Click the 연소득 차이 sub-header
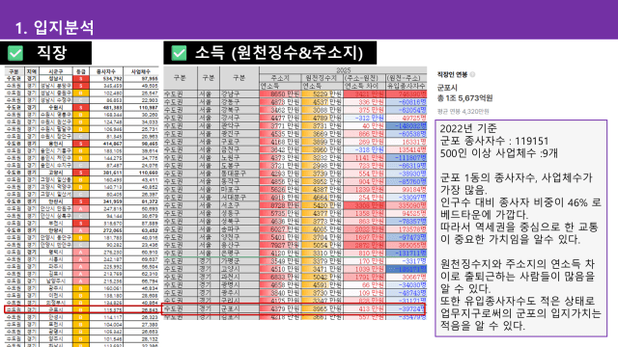This screenshot has width=618, height=347. 364,86
